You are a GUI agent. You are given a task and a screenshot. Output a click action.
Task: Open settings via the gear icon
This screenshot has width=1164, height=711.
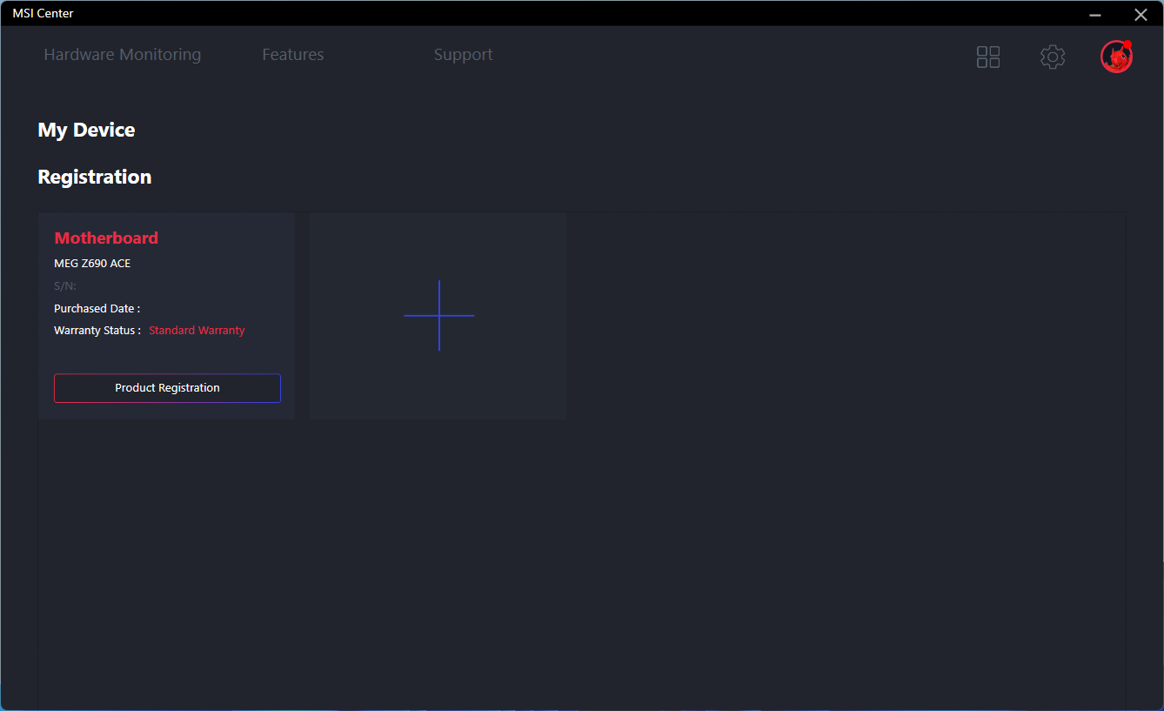click(1053, 57)
